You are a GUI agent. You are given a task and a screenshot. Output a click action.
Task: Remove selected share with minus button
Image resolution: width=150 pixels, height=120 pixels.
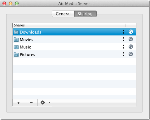(x=31, y=103)
